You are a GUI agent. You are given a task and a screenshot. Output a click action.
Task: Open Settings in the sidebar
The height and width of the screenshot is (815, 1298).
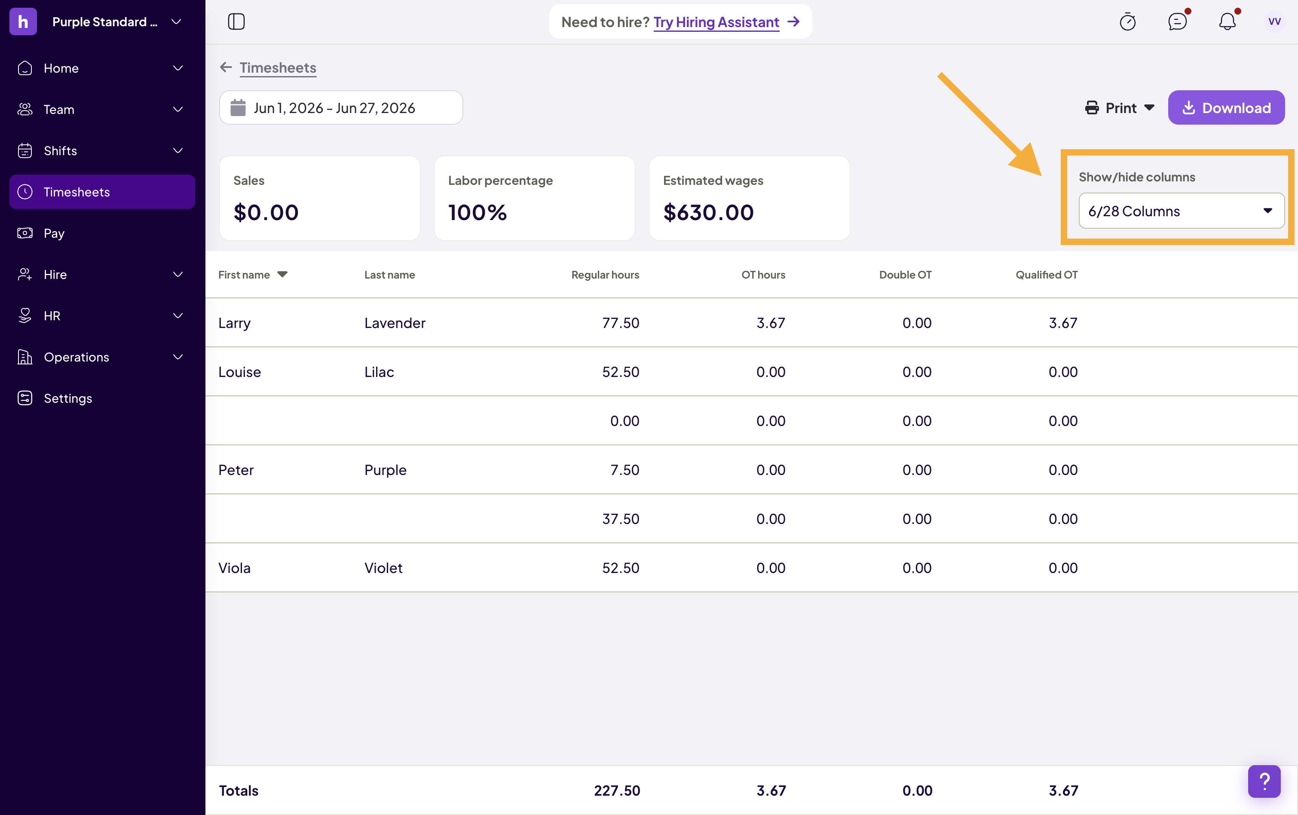pos(102,398)
